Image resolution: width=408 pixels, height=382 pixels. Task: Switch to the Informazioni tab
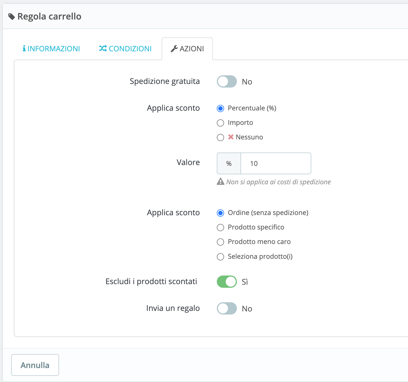pyautogui.click(x=51, y=49)
